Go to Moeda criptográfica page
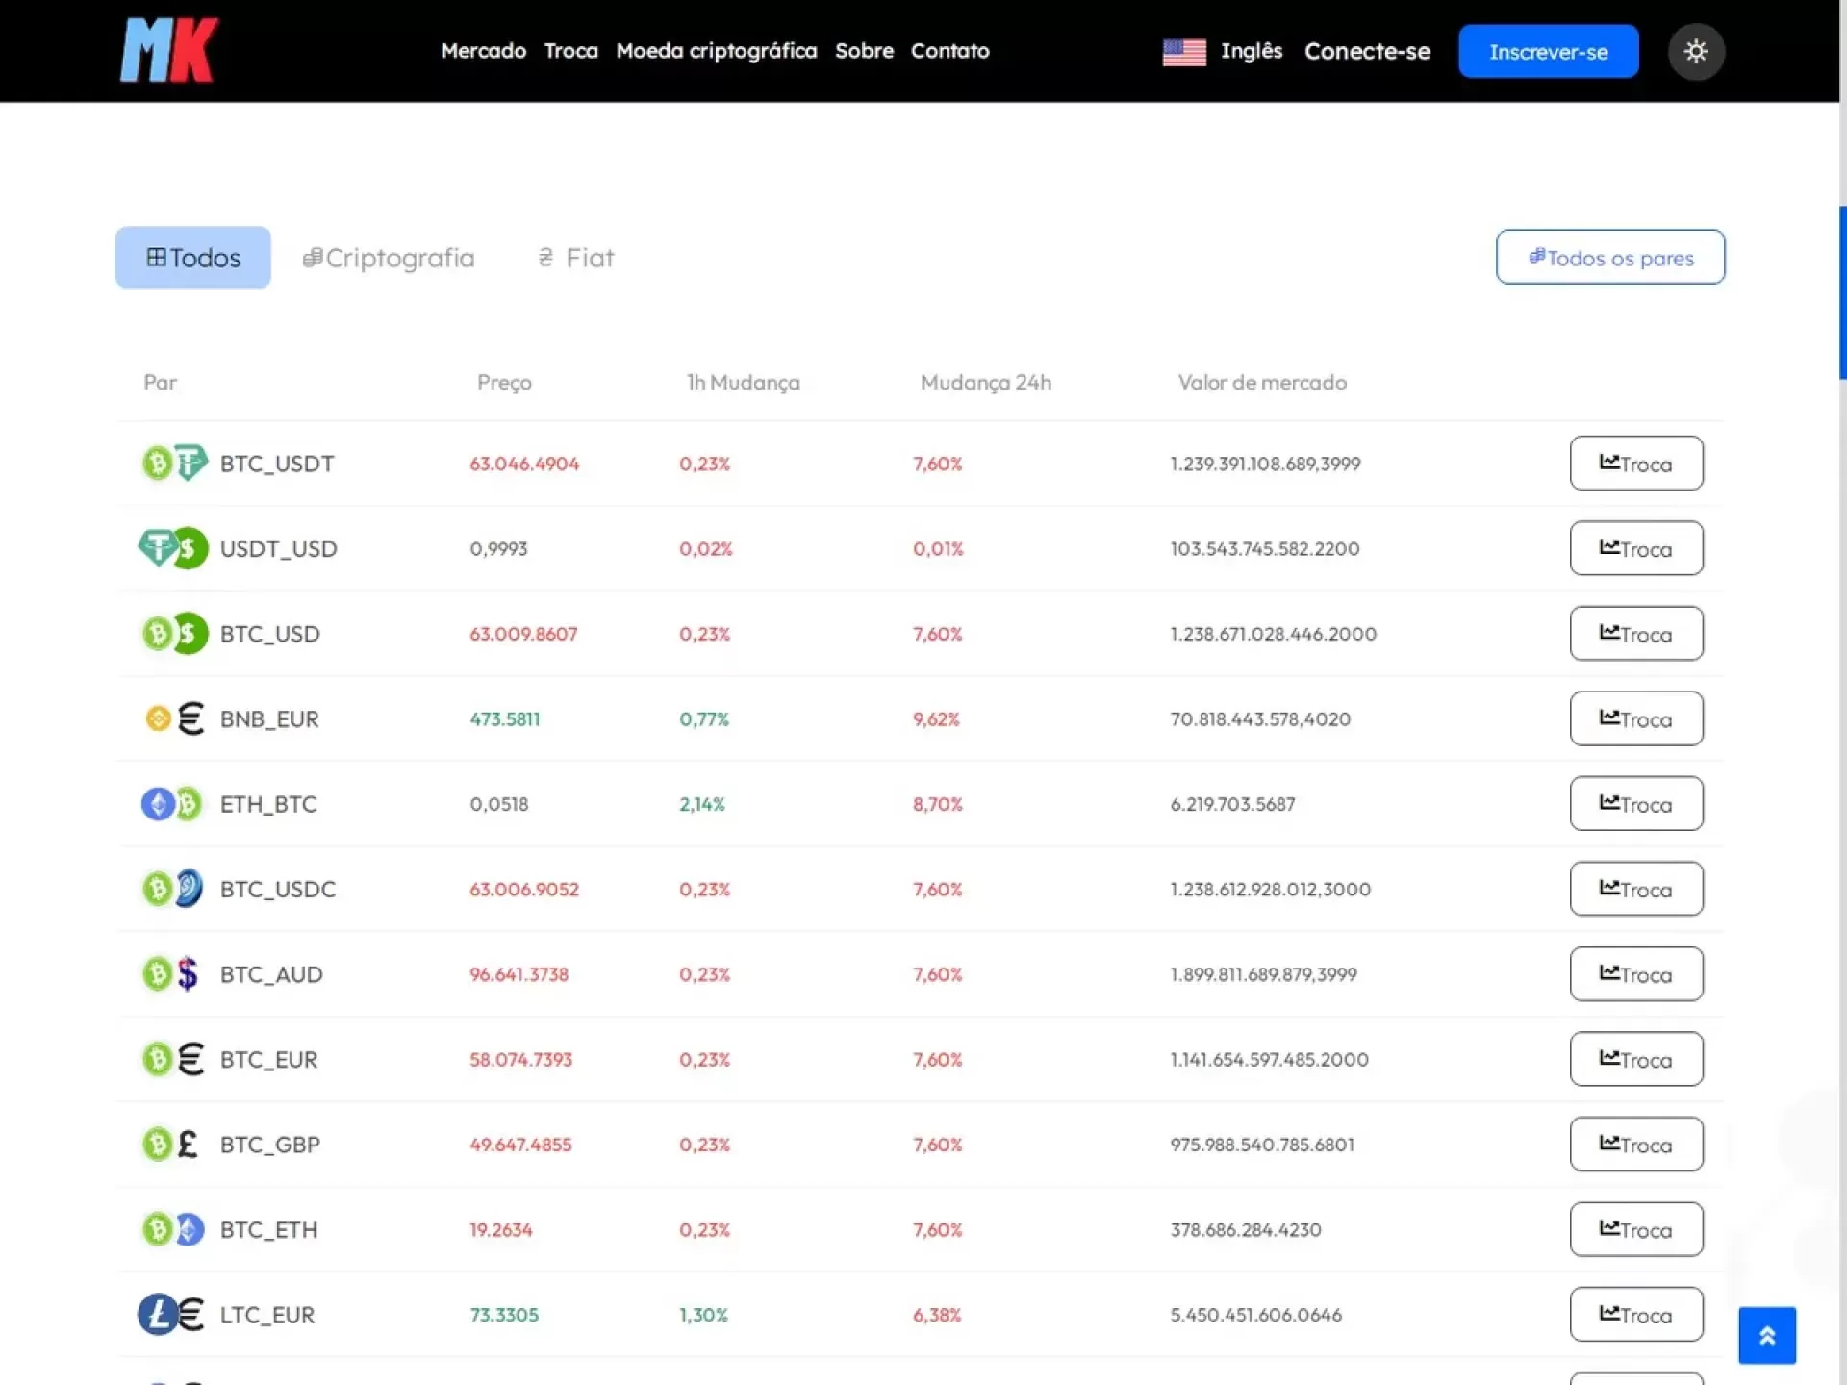The height and width of the screenshot is (1385, 1847). (716, 51)
